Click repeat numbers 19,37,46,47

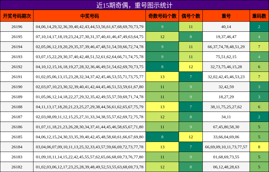coord(226,37)
